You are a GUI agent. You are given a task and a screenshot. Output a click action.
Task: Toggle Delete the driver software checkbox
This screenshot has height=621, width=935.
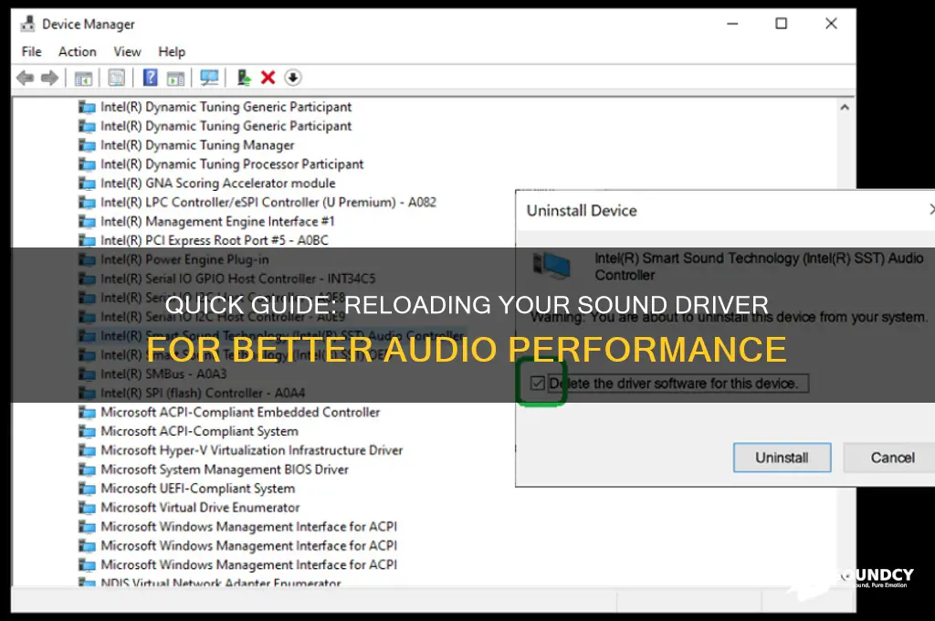537,383
